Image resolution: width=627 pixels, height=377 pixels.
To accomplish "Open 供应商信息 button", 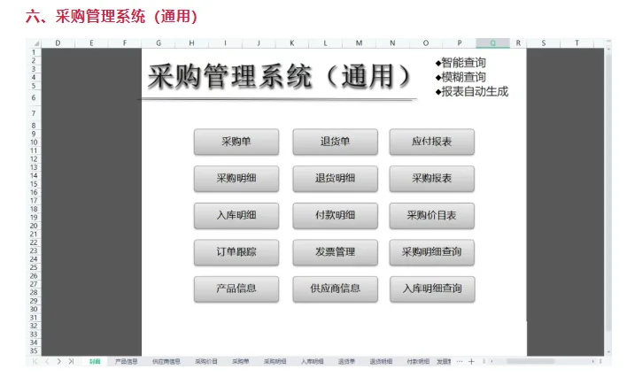I will tap(335, 289).
